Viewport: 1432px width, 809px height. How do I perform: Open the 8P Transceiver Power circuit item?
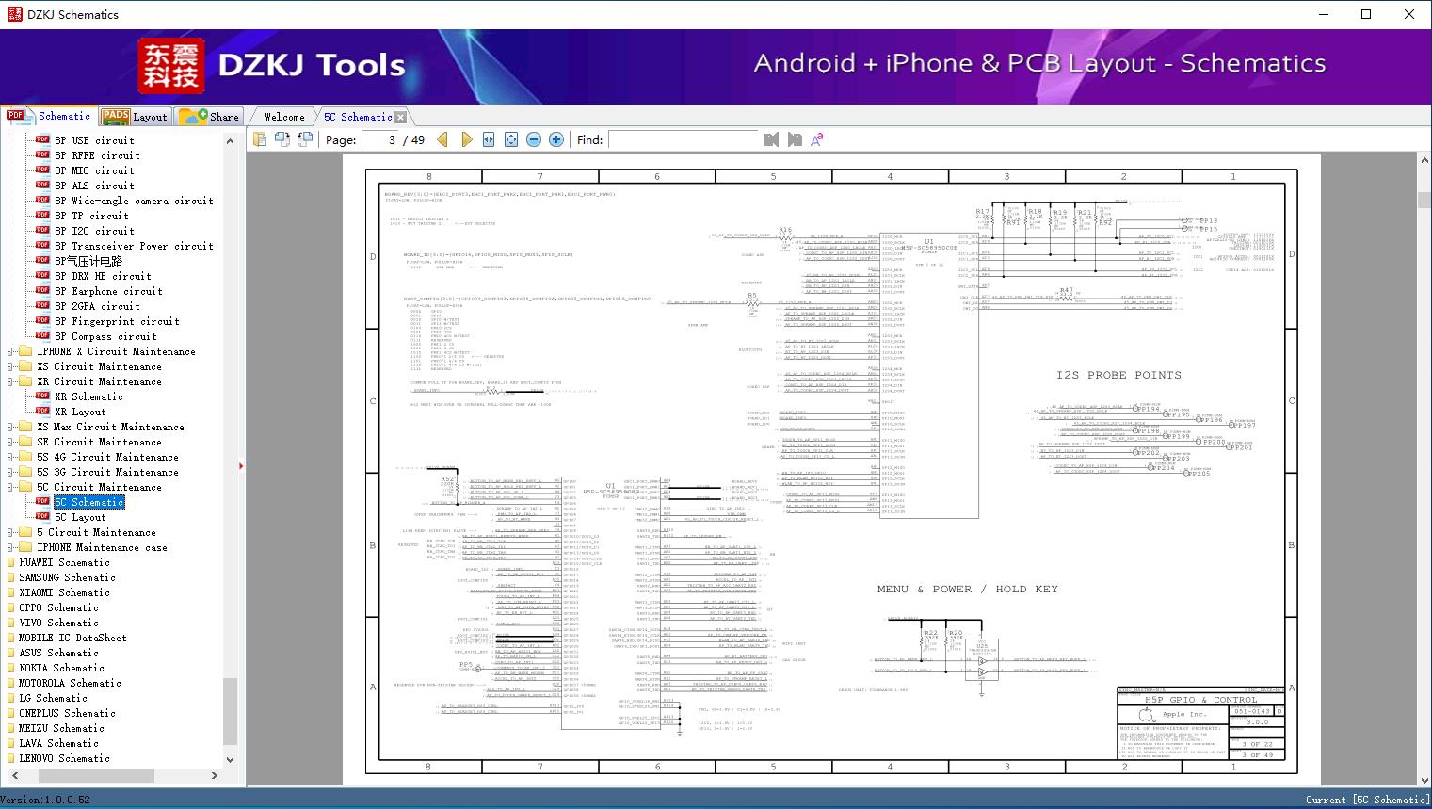coord(134,246)
